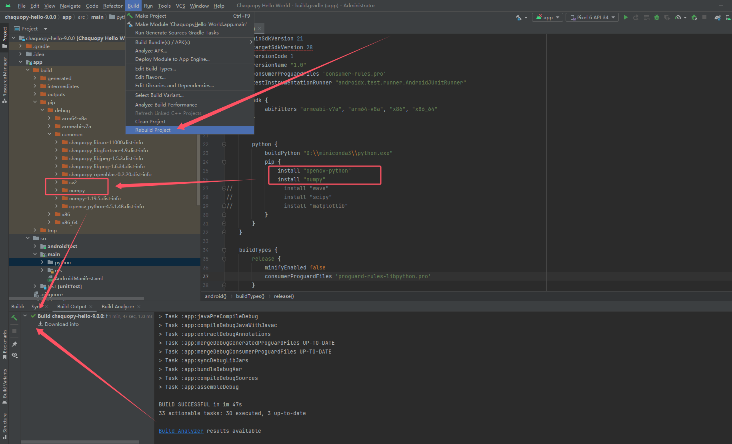Choose Rebuild Project from Build menu
The image size is (732, 444).
pos(153,130)
